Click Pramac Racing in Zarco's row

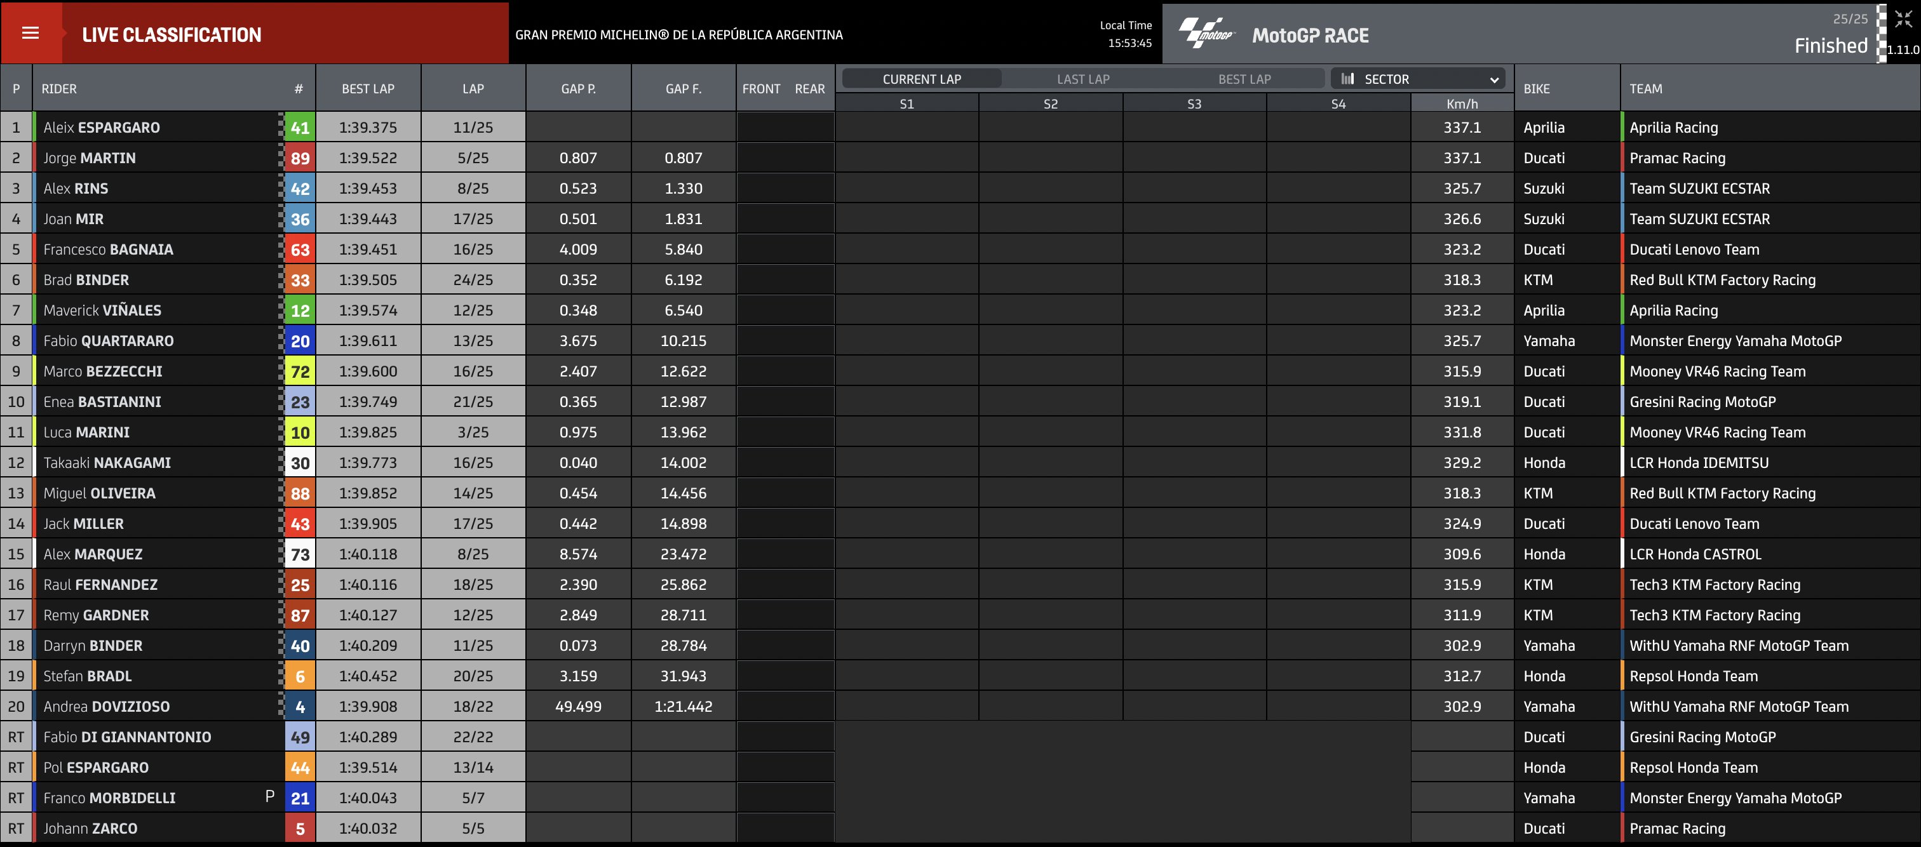[1677, 829]
